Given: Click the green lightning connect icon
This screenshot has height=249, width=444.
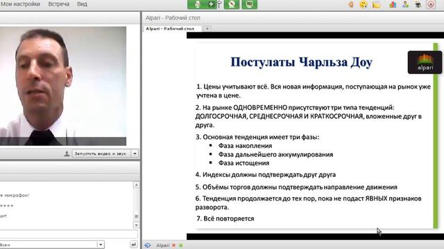Looking at the screenshot, I should coord(211,4).
